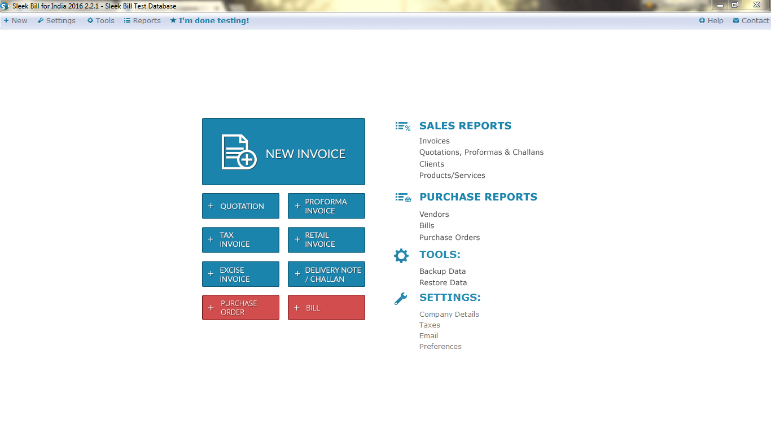Open Backup Data under Tools
Viewport: 771px width, 432px height.
(443, 272)
